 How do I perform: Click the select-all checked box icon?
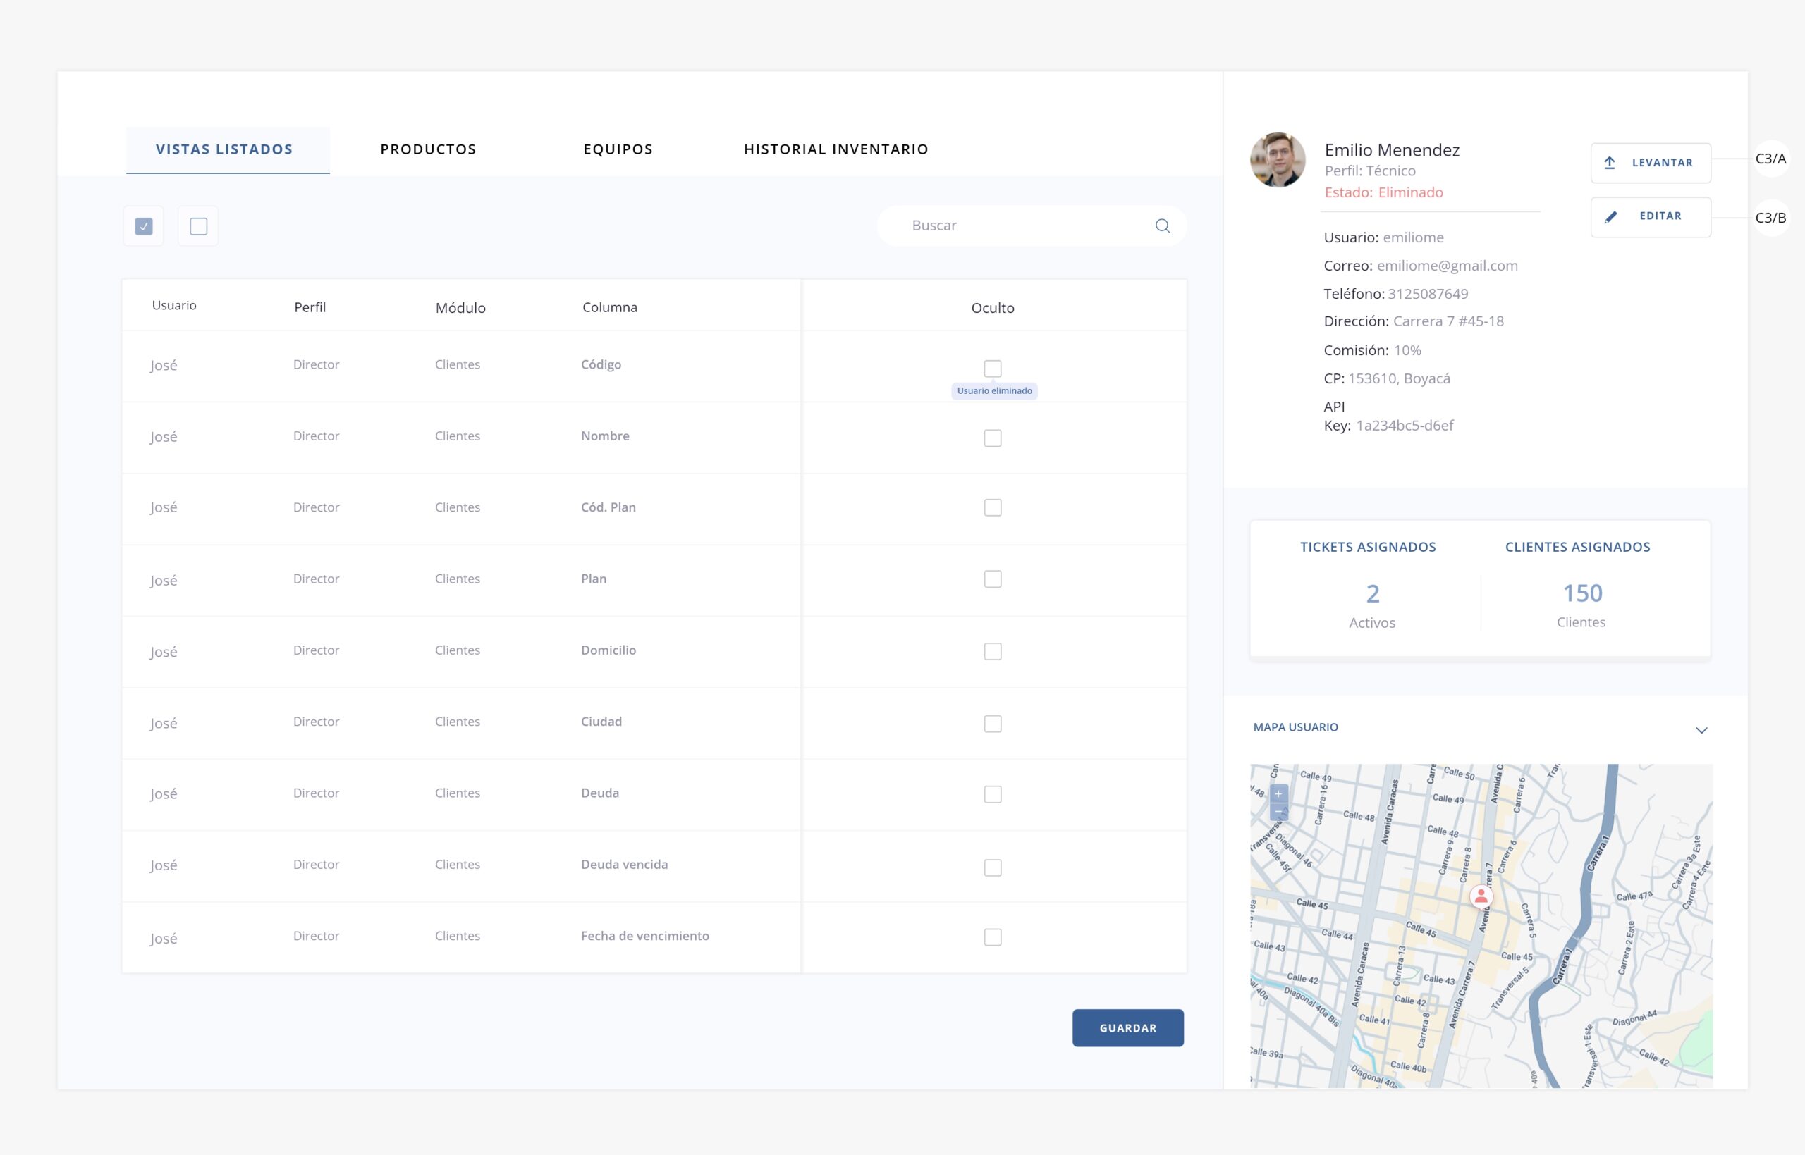(x=144, y=226)
